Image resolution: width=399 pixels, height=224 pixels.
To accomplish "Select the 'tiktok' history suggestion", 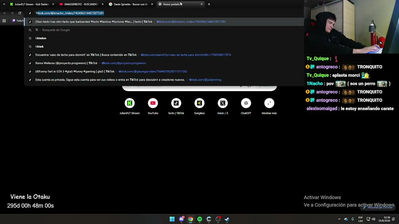I will click(164, 47).
